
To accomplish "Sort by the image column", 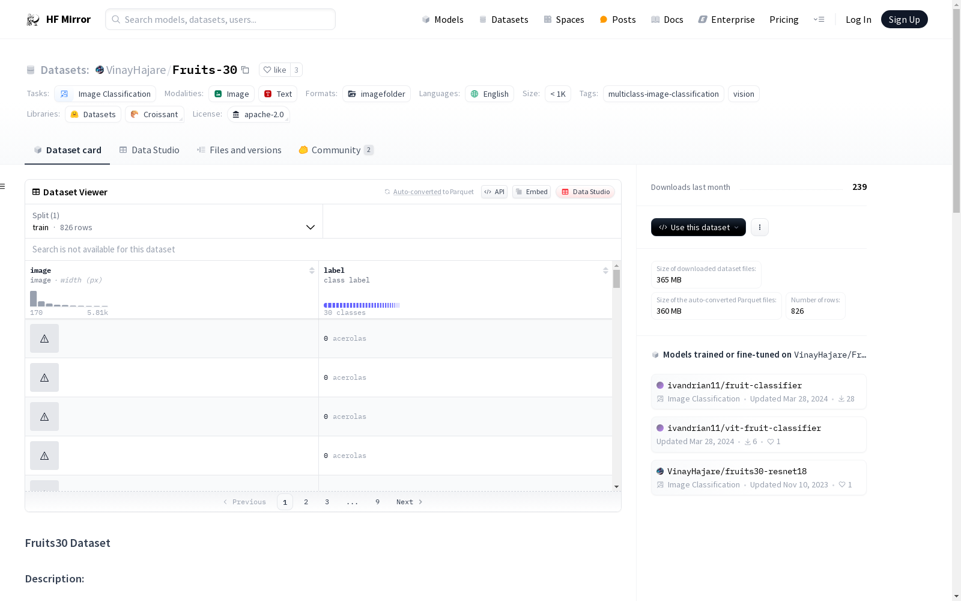I will [312, 270].
